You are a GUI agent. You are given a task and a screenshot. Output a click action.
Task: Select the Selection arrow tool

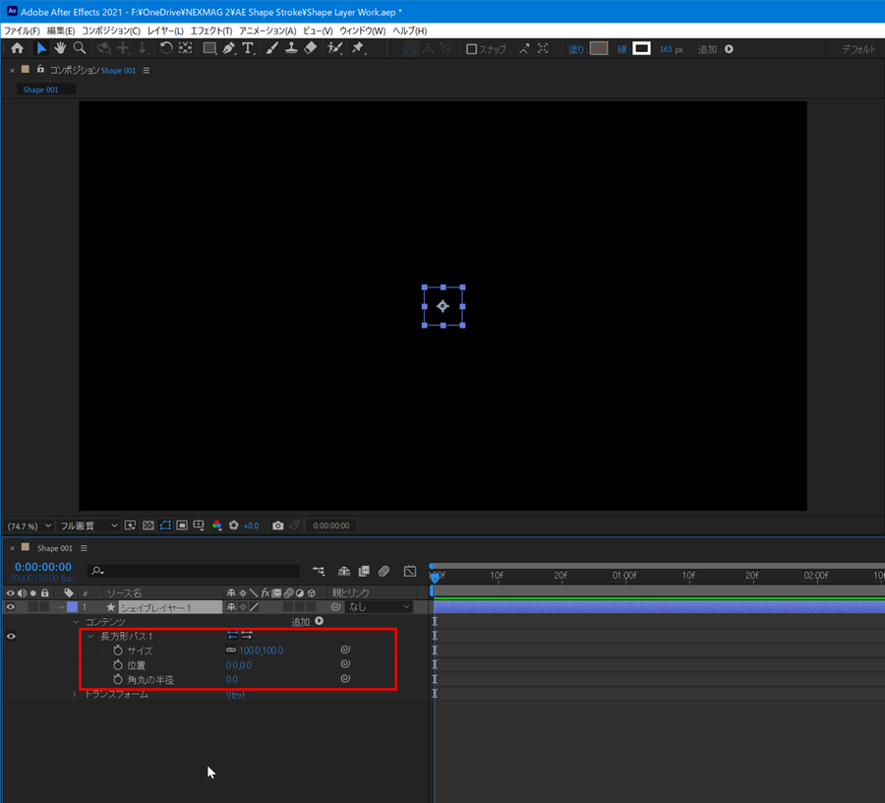coord(41,48)
